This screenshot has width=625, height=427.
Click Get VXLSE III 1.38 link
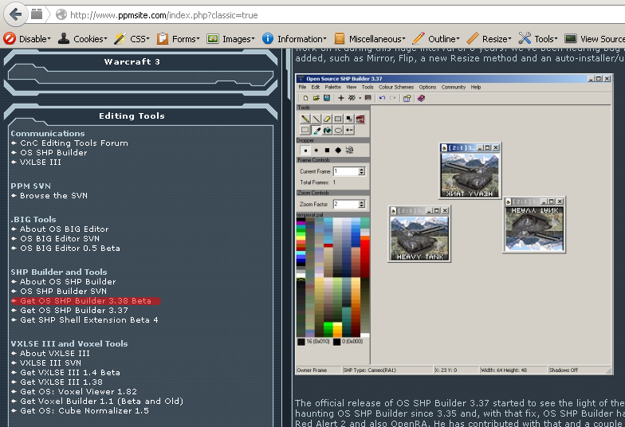(x=61, y=382)
